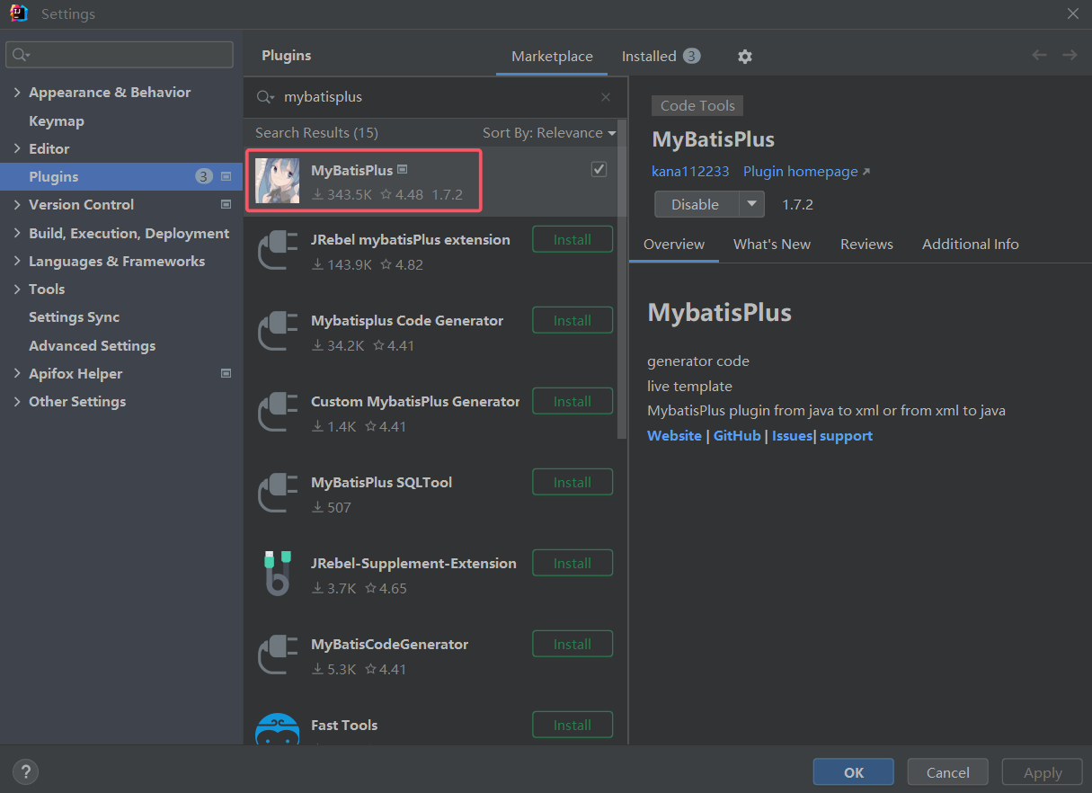Click the JRebel-Supplement-Extension plug icon

tap(277, 575)
